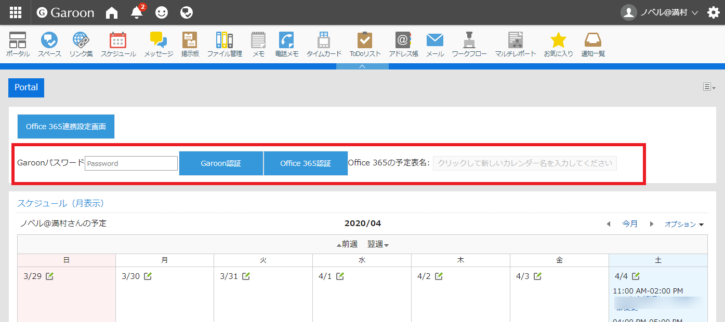Click the Office 365認証 button
725x322 pixels.
click(x=306, y=163)
